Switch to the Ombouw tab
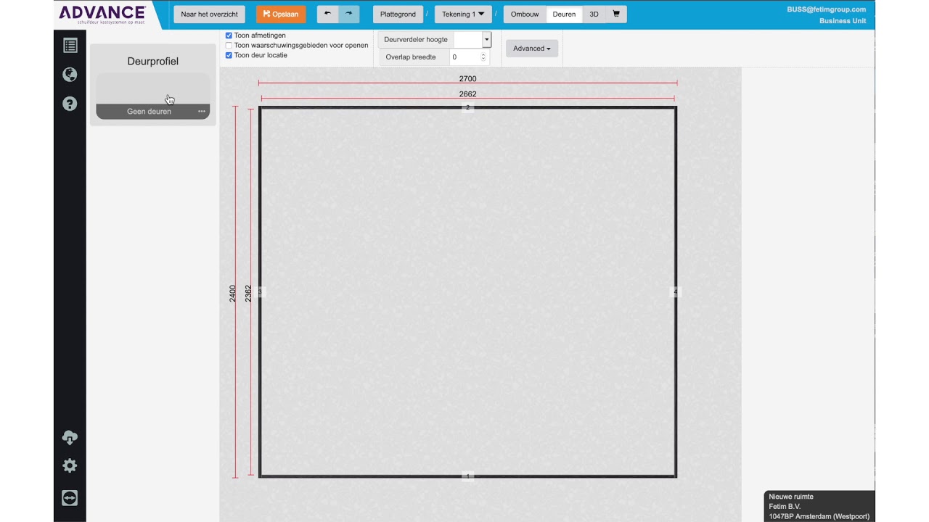 (525, 14)
